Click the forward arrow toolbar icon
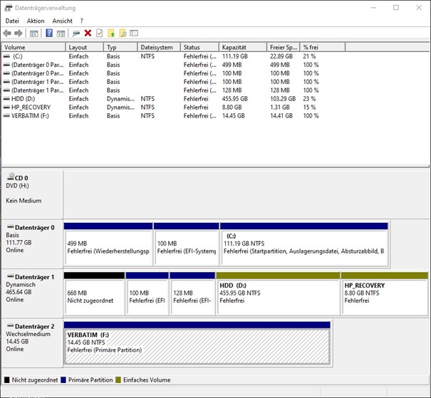The height and width of the screenshot is (398, 431). [x=19, y=33]
